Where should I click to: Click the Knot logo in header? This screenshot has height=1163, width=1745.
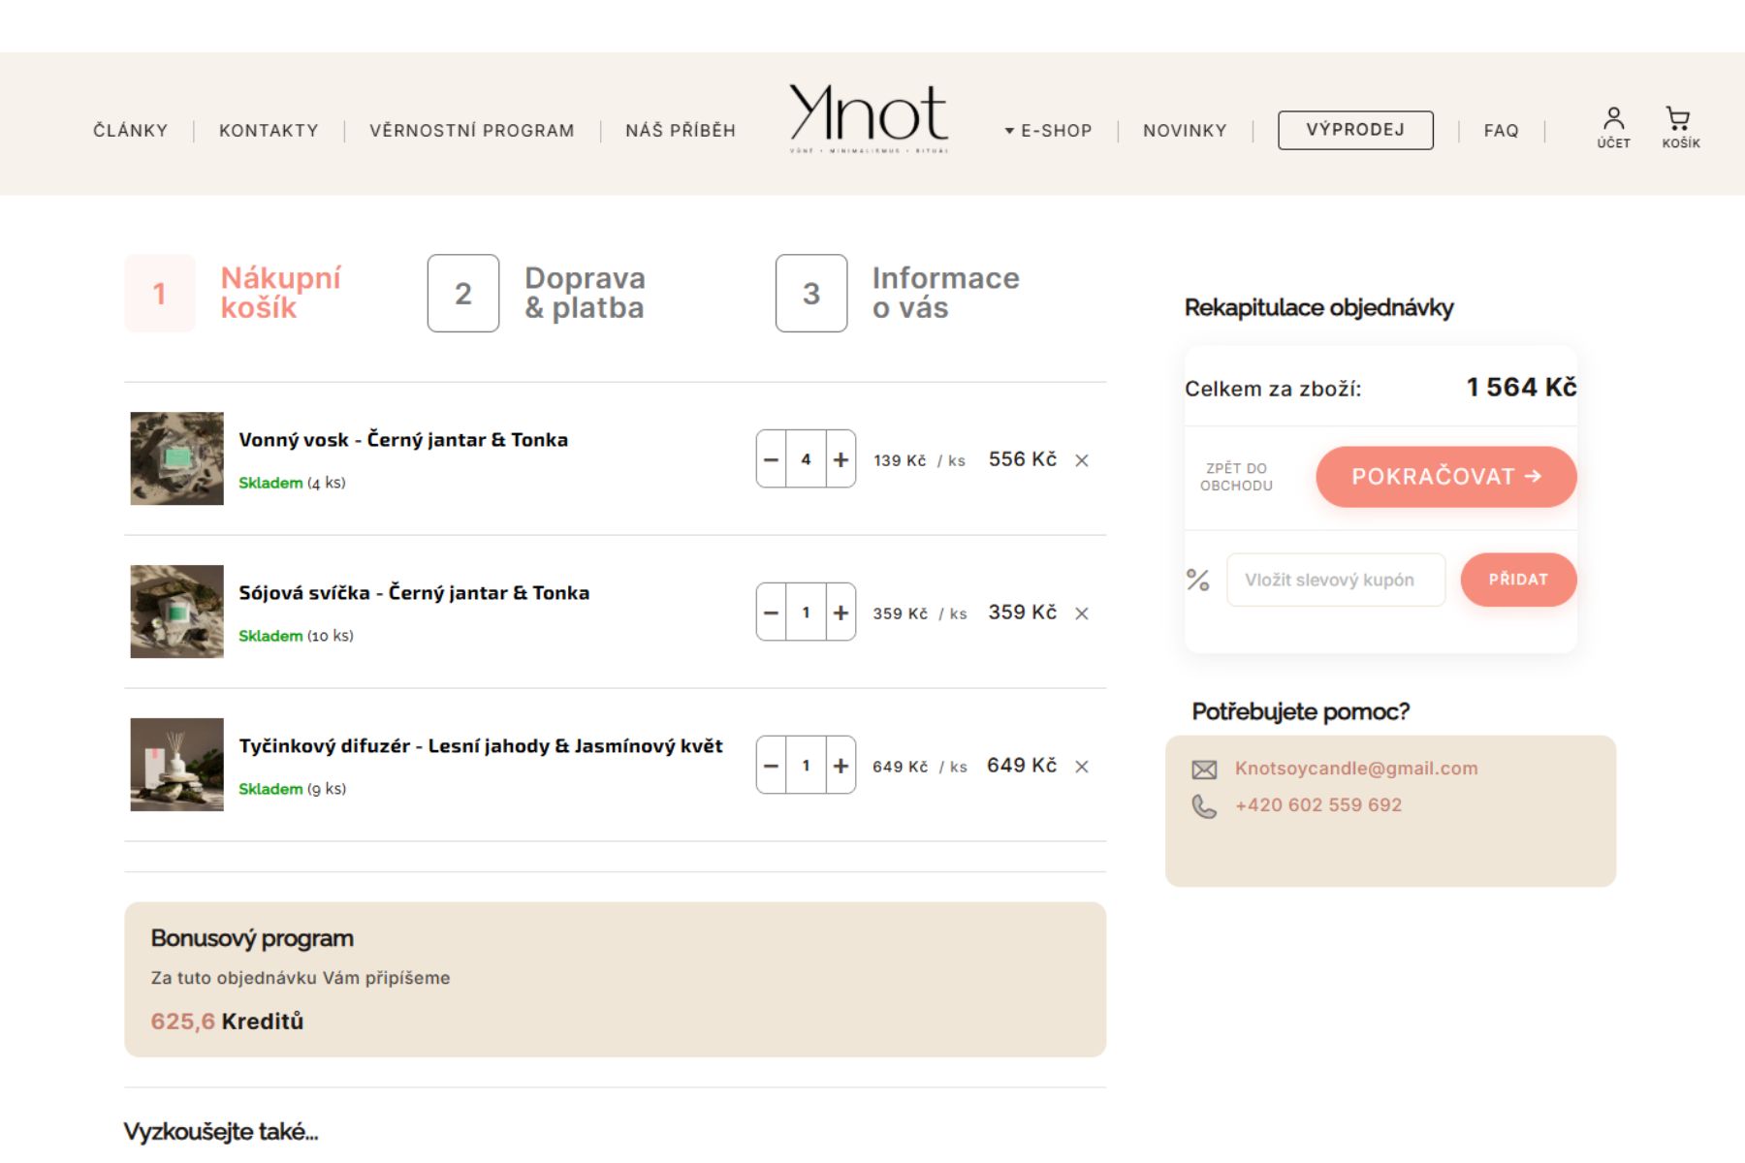coord(869,119)
